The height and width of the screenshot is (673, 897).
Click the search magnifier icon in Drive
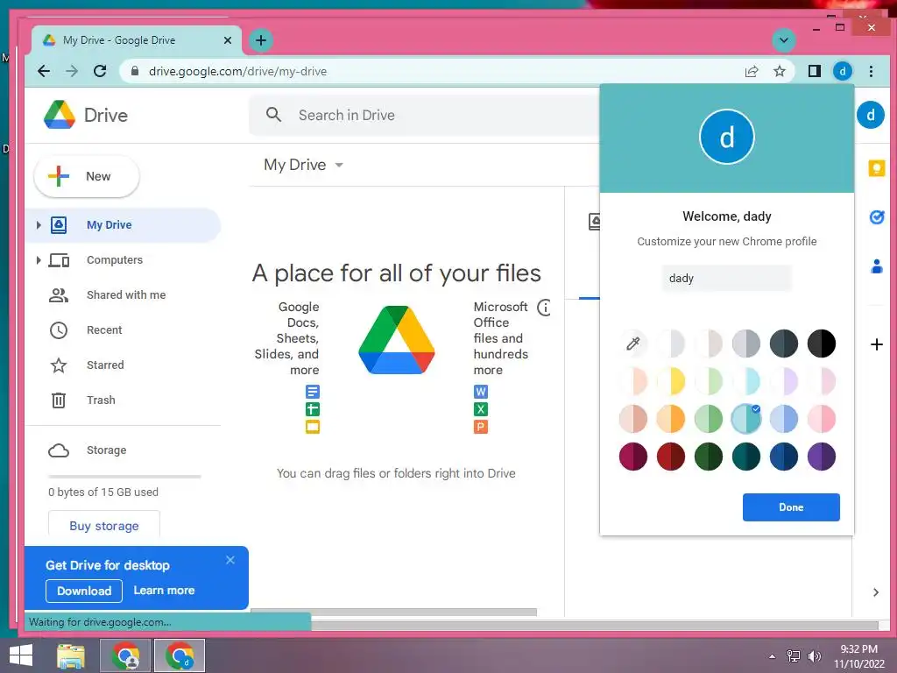tap(273, 115)
